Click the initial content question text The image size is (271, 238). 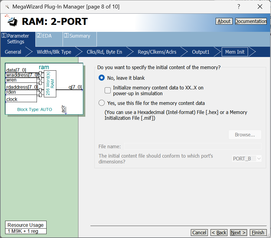159,67
